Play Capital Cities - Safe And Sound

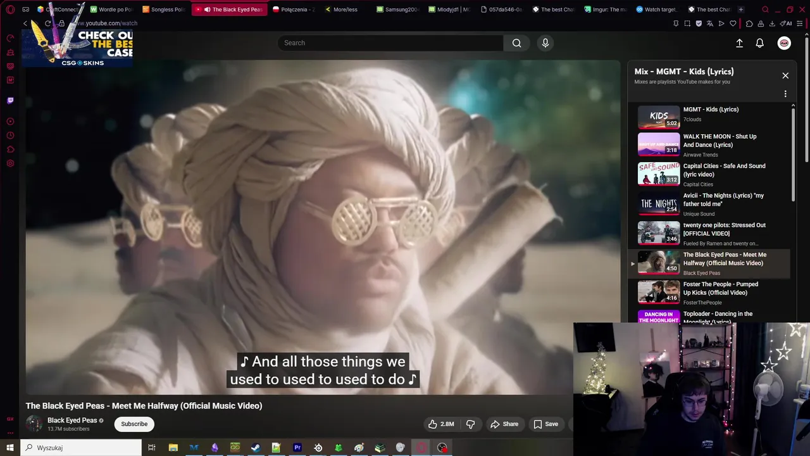point(710,175)
